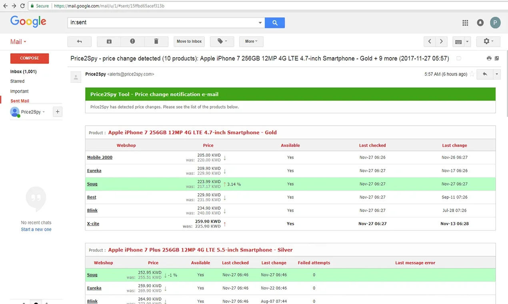508x304 pixels.
Task: Expand the Labels dropdown
Action: 222,41
